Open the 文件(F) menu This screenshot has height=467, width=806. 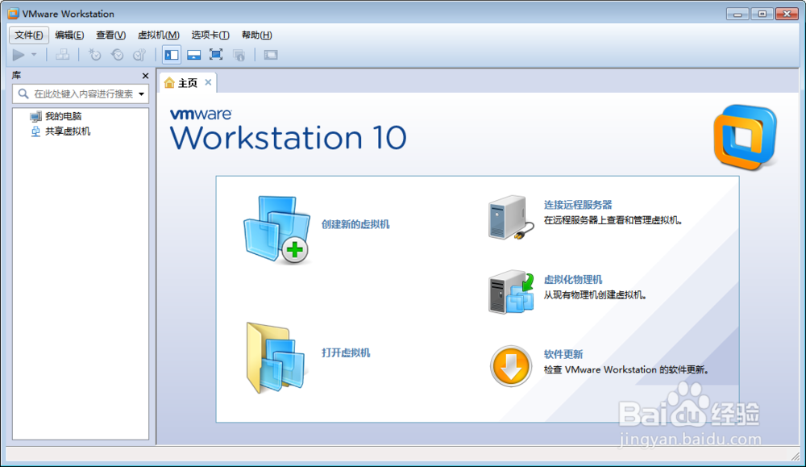[x=29, y=35]
